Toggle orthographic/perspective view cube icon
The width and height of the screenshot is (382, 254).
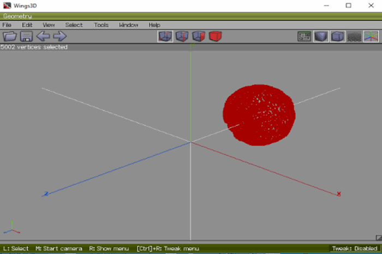[338, 37]
